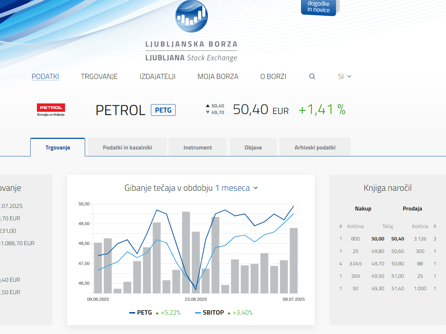This screenshot has width=446, height=334.
Task: Open the SI language dropdown
Action: tap(344, 76)
